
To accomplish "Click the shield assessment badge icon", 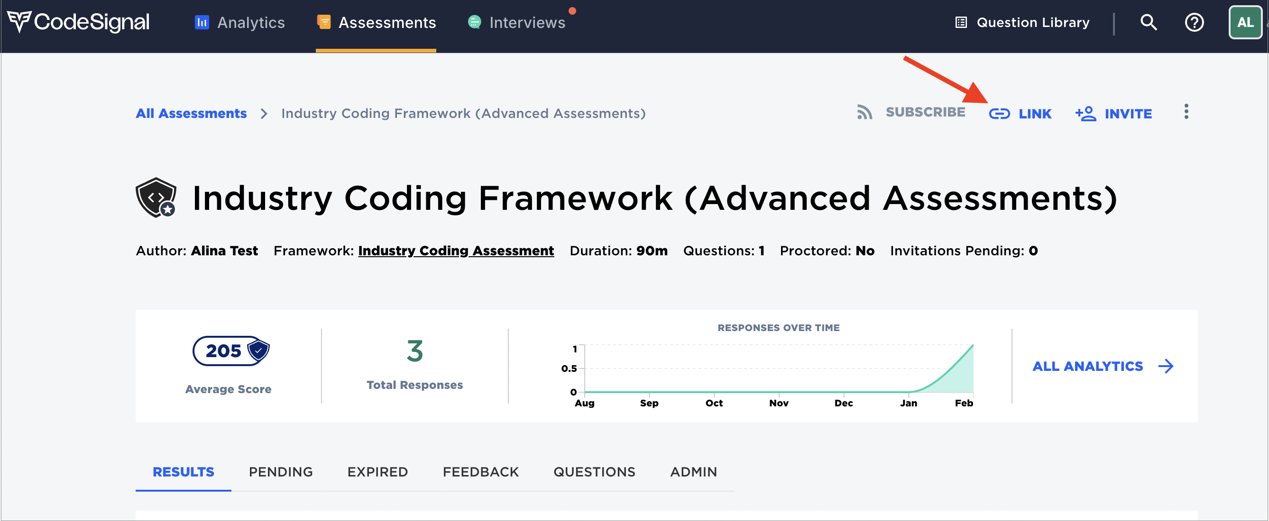I will 156,198.
